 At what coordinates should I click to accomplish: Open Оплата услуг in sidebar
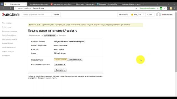pyautogui.click(x=7, y=27)
